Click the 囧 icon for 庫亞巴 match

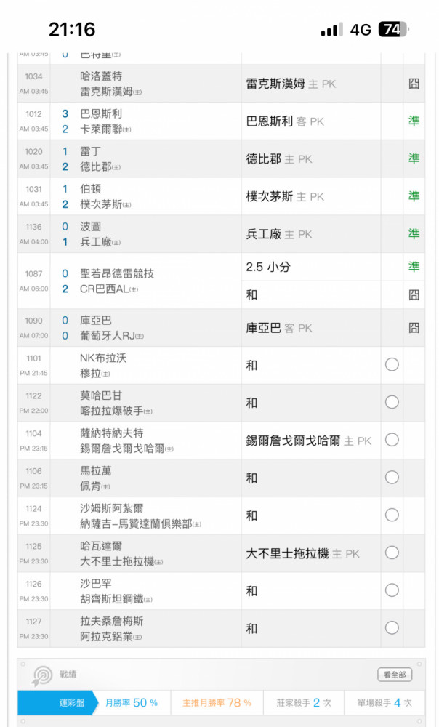pos(414,328)
